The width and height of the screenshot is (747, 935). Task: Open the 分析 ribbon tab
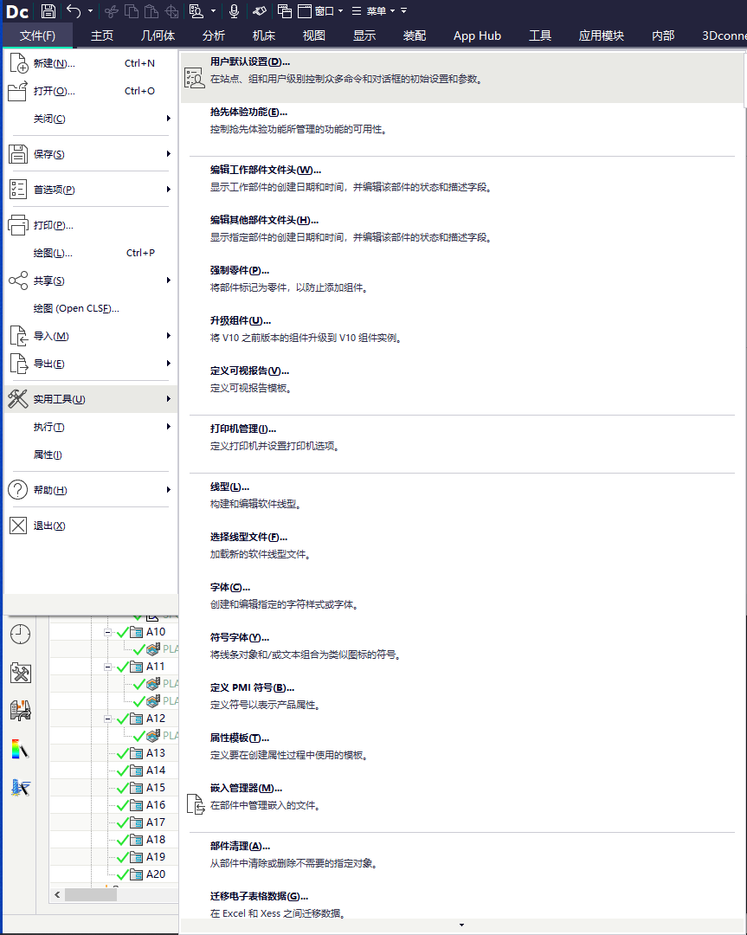(x=214, y=35)
